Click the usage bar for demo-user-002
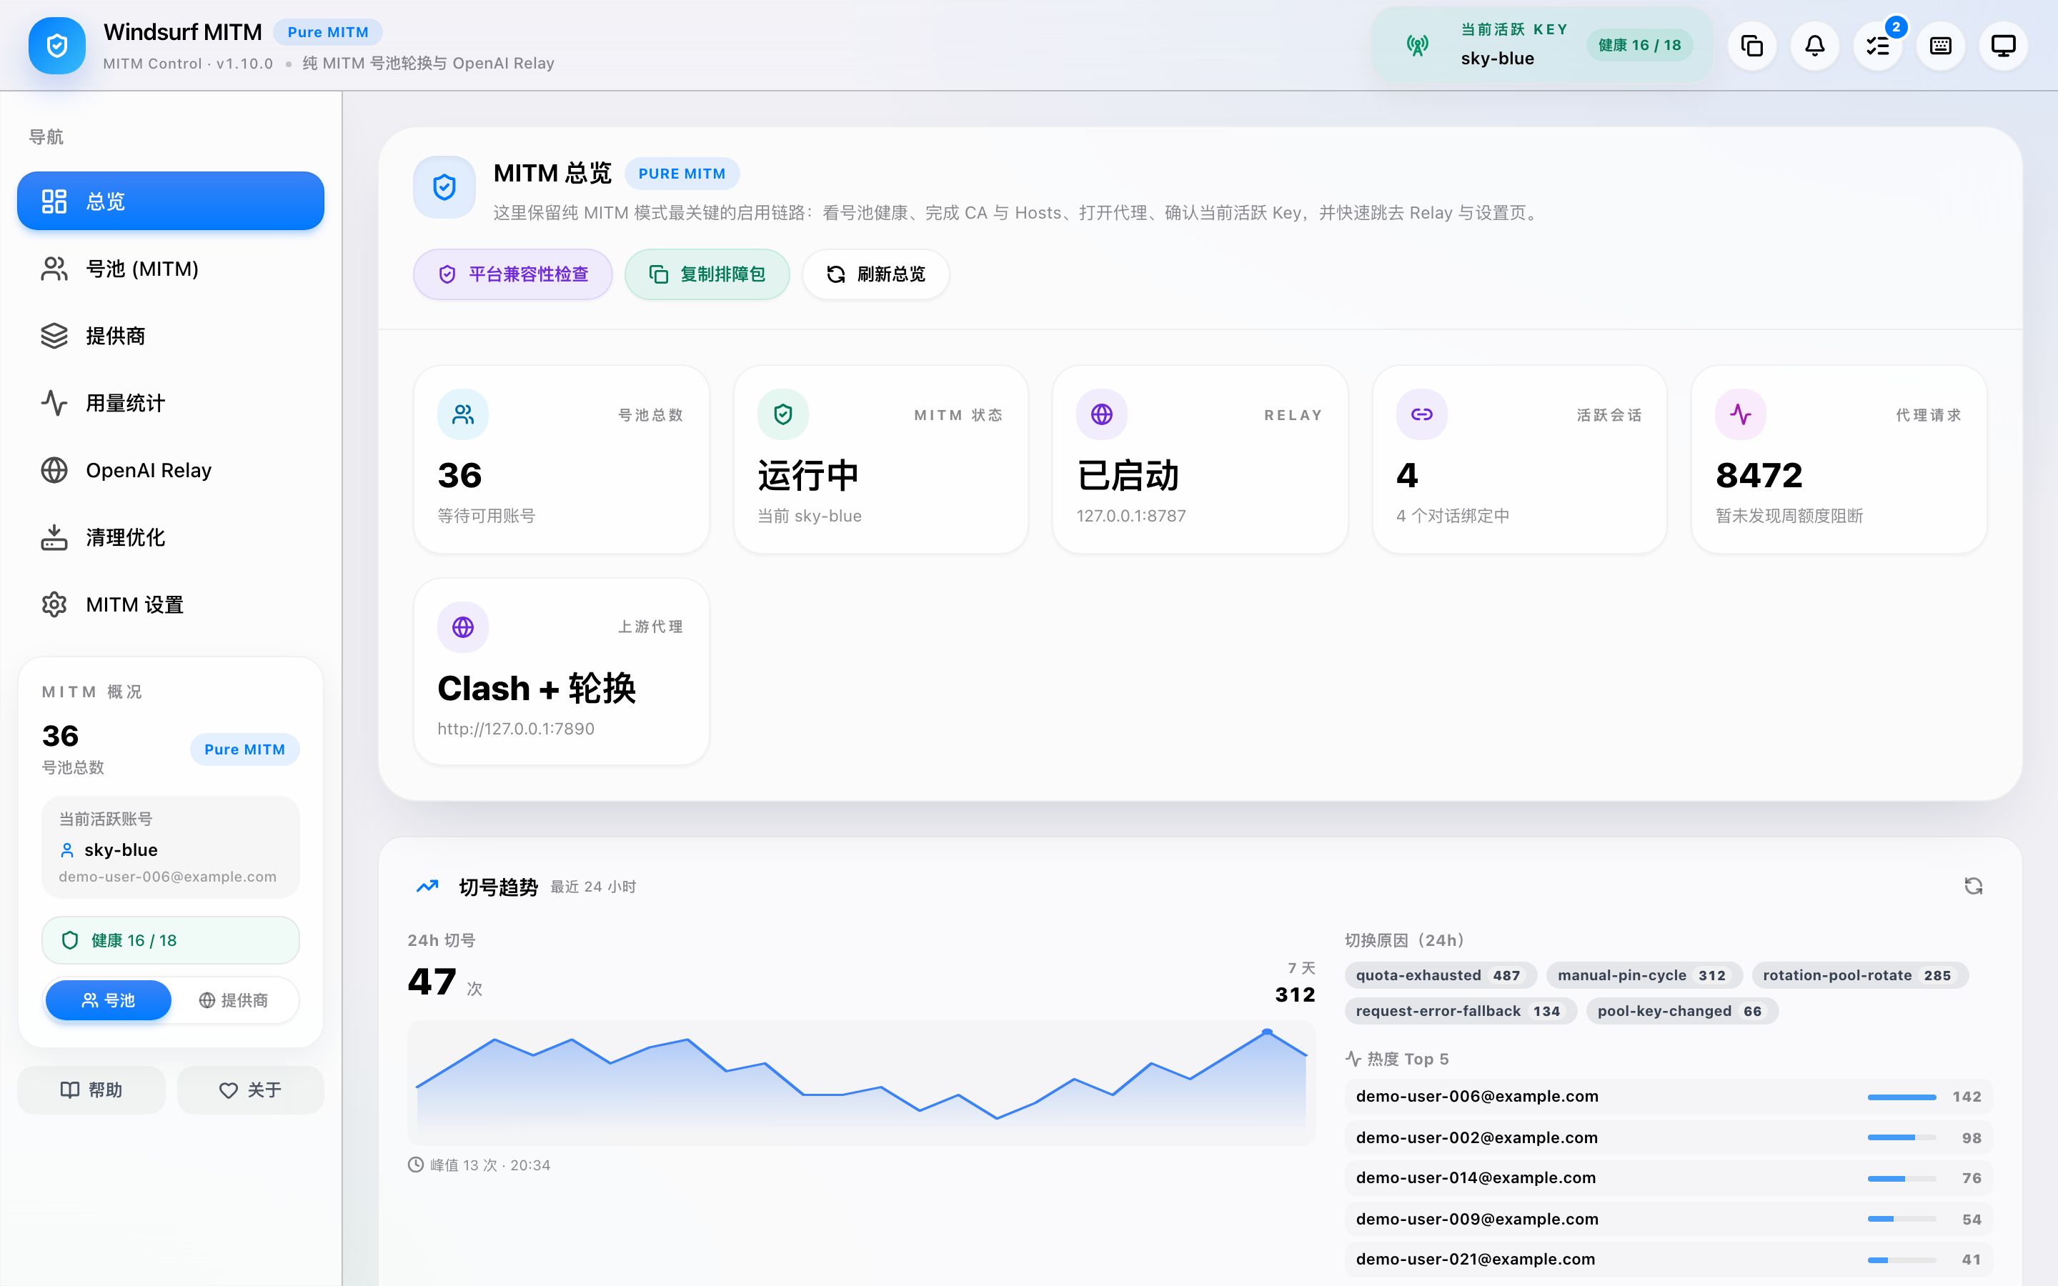2058x1286 pixels. click(x=1902, y=1138)
